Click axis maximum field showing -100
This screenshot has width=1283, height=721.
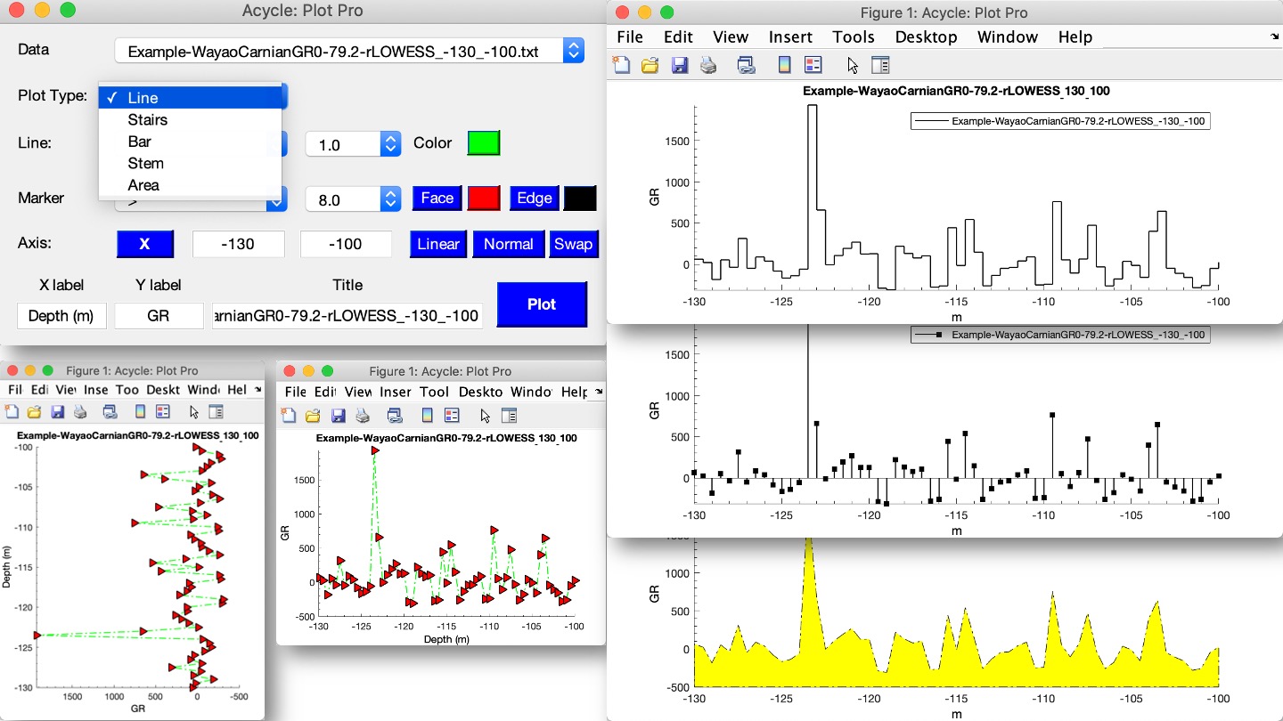pos(346,244)
